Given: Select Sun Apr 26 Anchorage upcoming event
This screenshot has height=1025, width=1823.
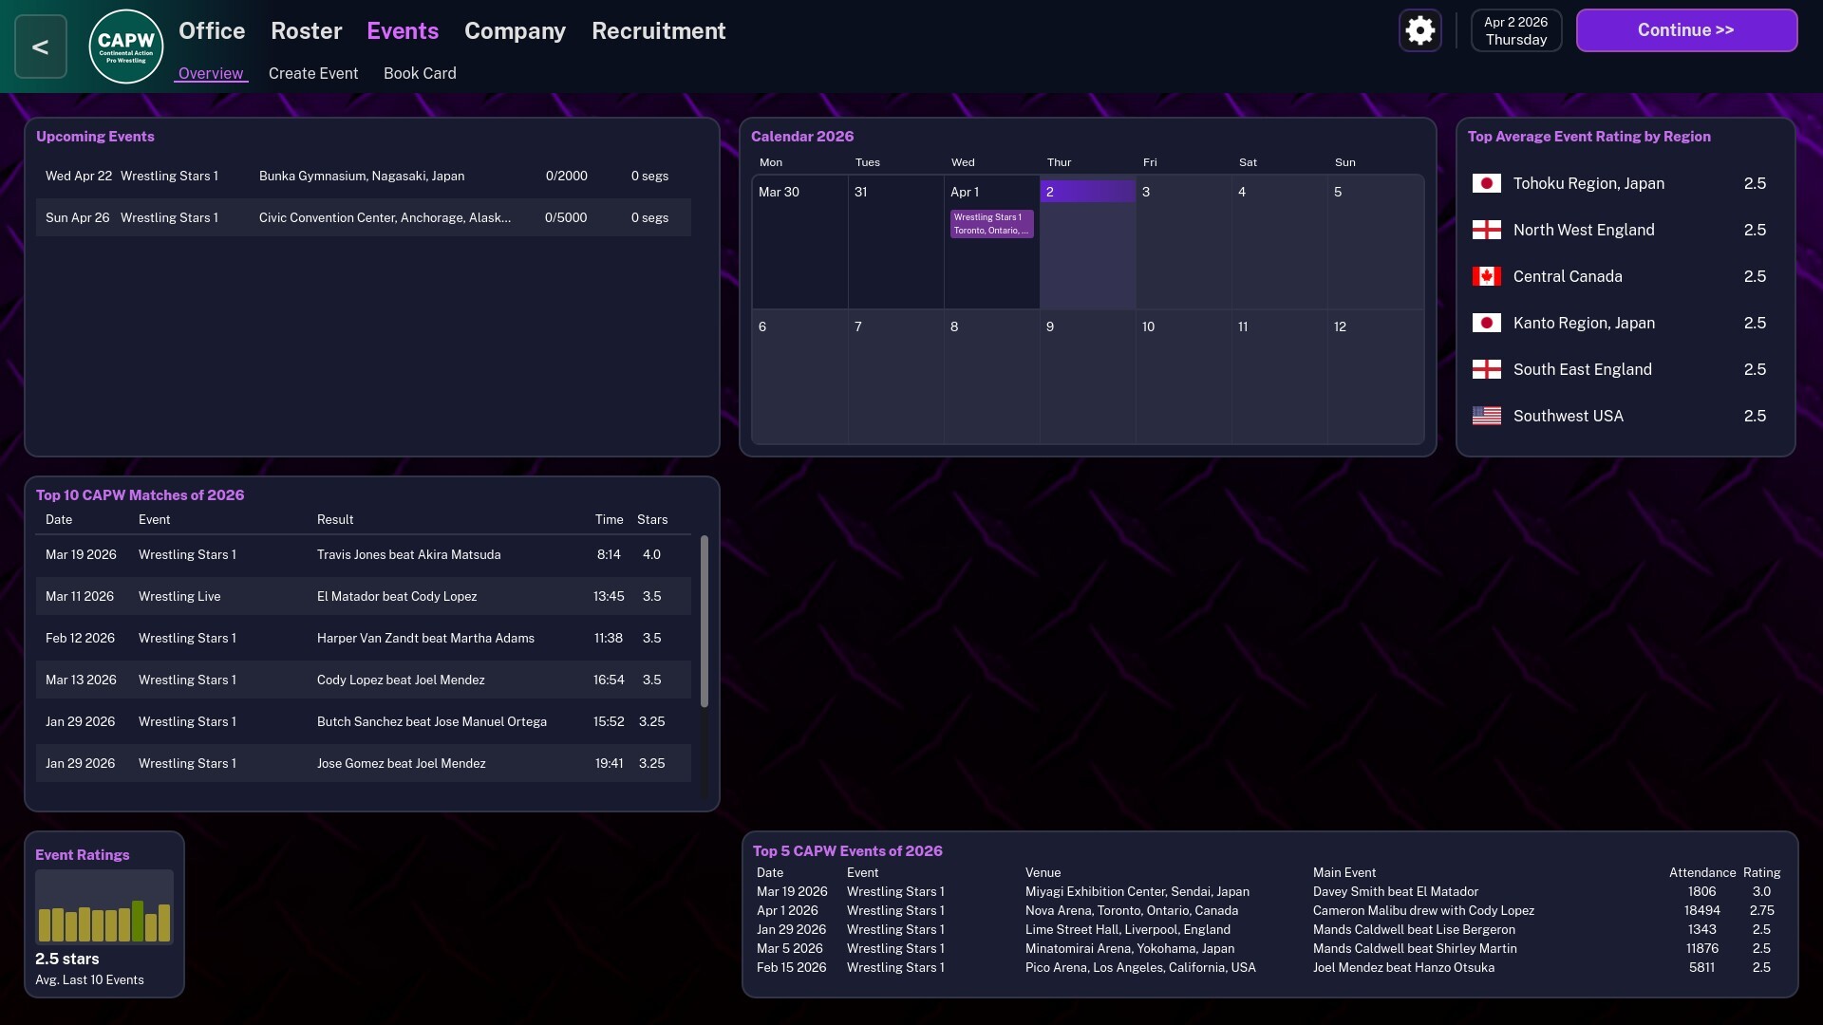Looking at the screenshot, I should point(364,217).
